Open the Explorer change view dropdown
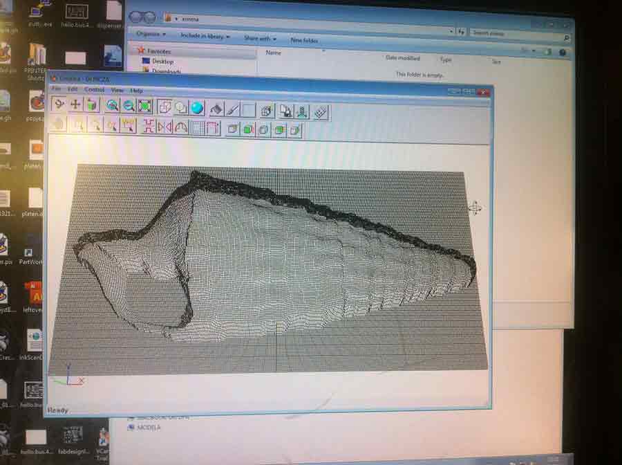Viewport: 622px width, 465px height. [x=533, y=51]
